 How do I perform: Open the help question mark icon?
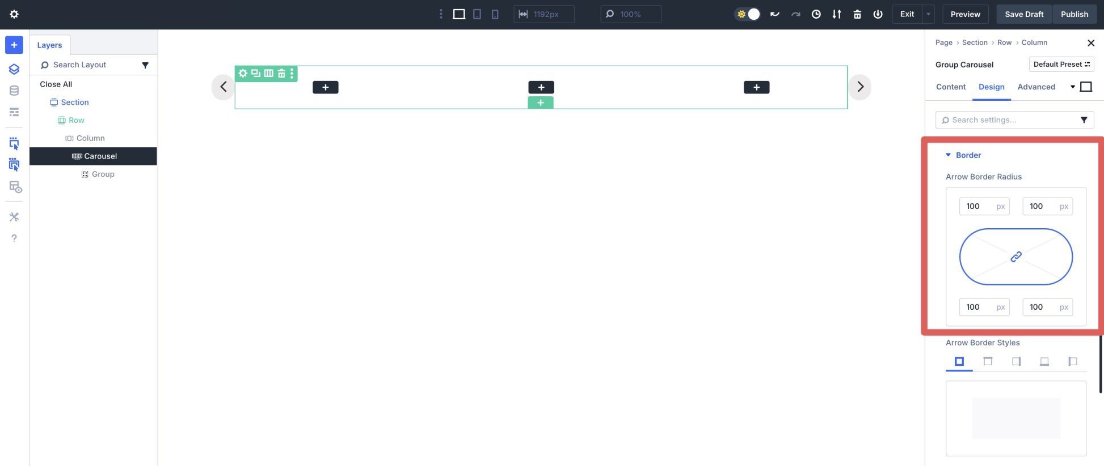(x=14, y=238)
